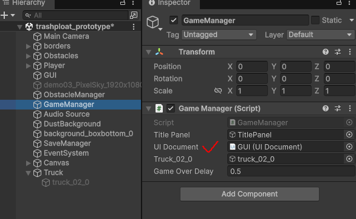Viewport: 356px width, 219px height.
Task: Click the Position X field
Action: click(x=252, y=67)
